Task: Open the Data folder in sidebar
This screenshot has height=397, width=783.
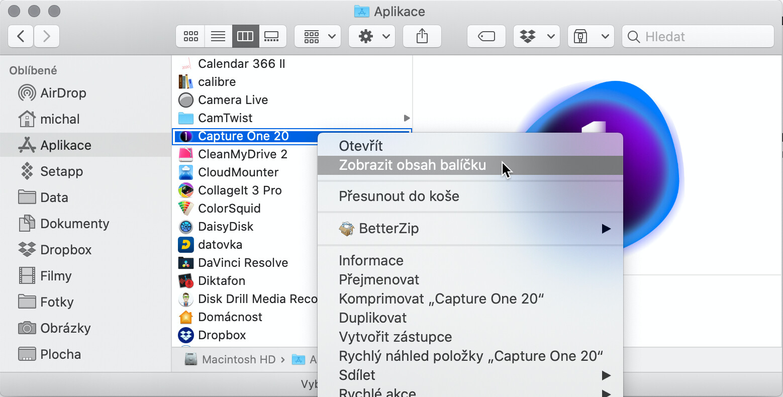Action: 85,197
